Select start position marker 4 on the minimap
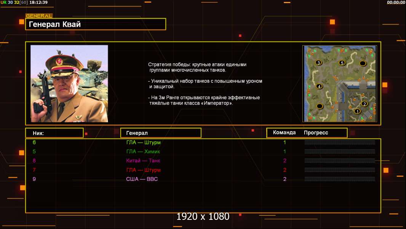406x229 pixels. click(x=319, y=86)
